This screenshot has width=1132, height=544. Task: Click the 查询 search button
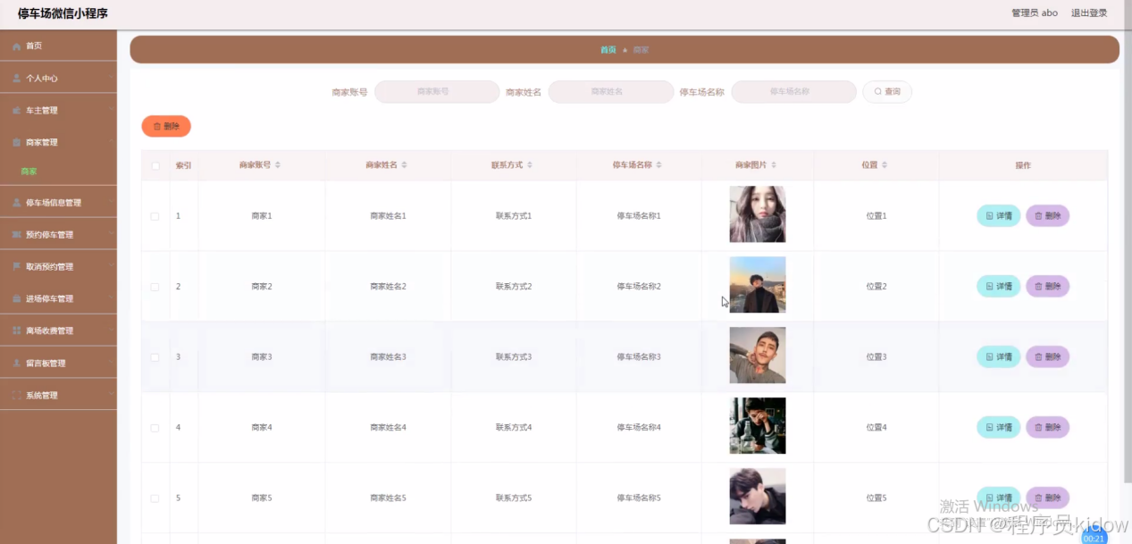click(x=887, y=92)
